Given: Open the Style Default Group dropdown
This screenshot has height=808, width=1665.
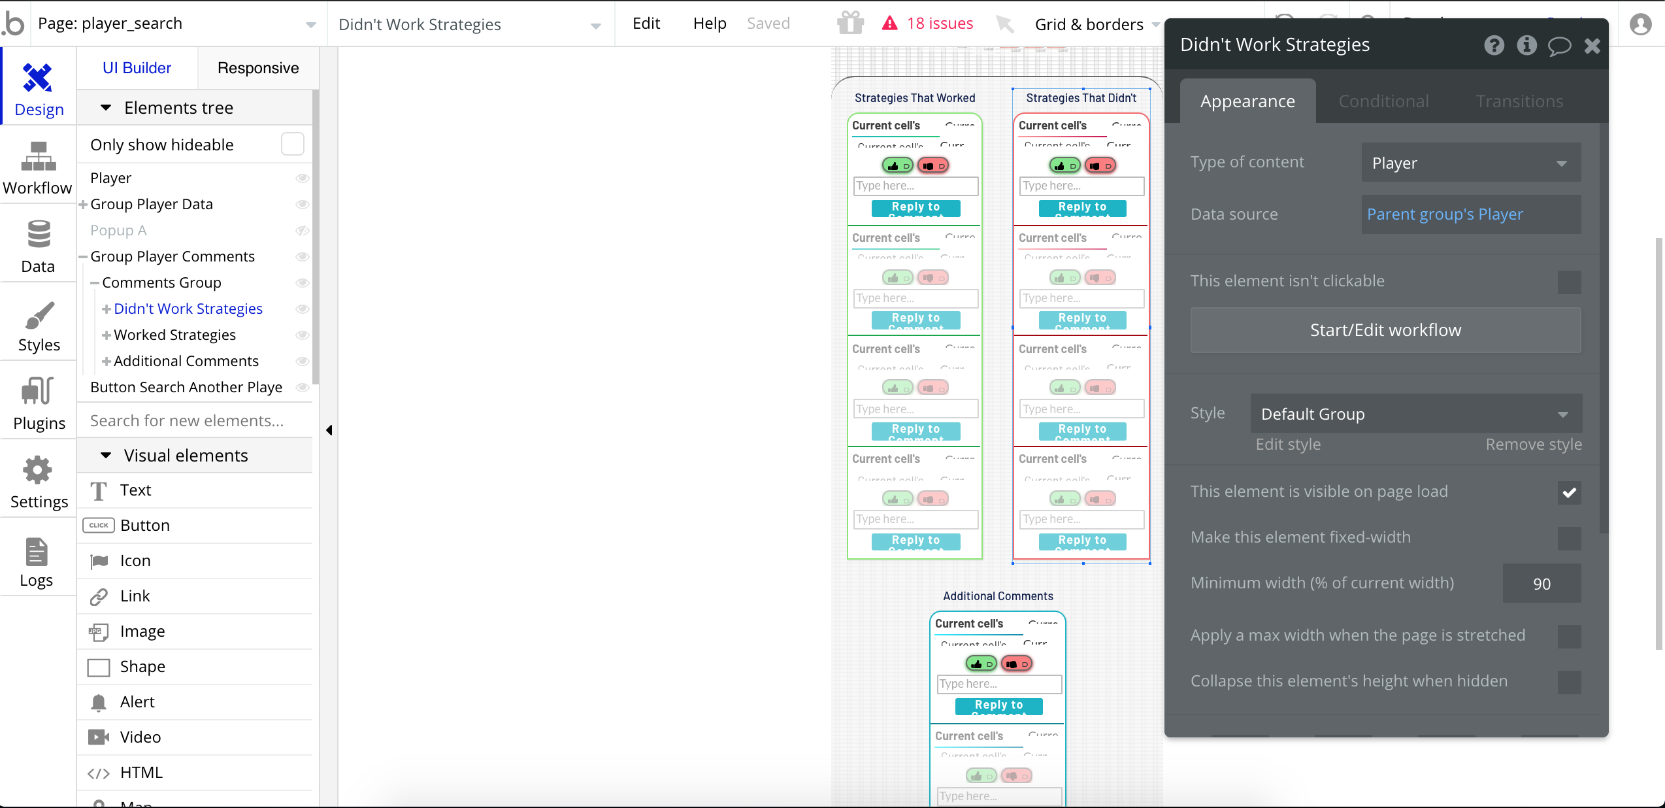Looking at the screenshot, I should pyautogui.click(x=1415, y=414).
